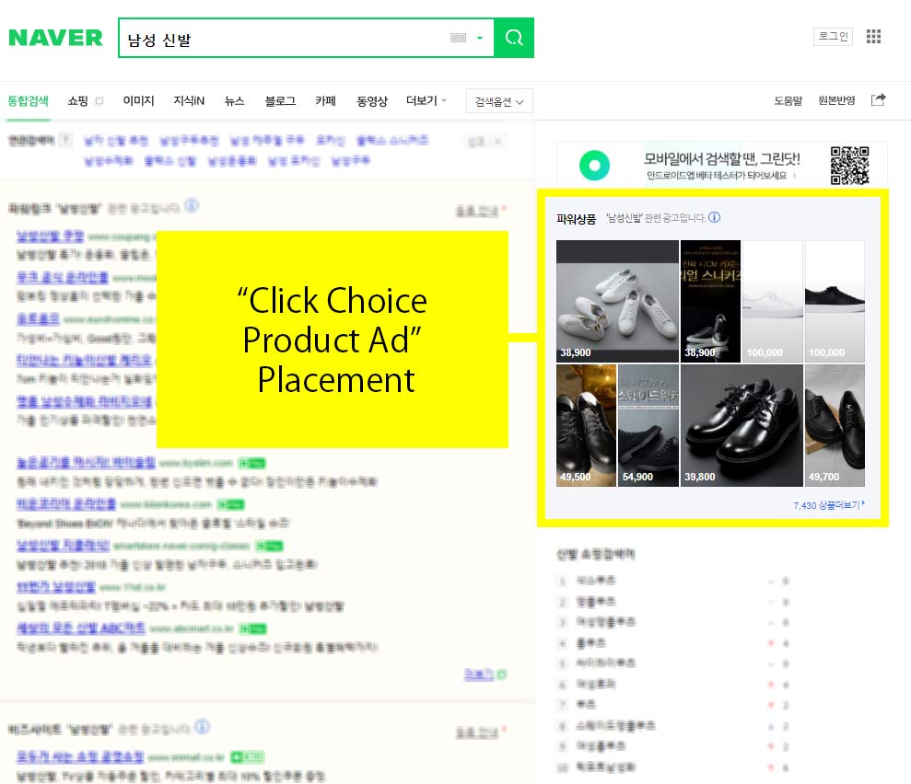Switch to the 쇼핑 tab
911x784 pixels.
click(78, 101)
